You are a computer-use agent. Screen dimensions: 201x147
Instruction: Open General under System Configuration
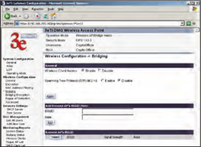11,63
